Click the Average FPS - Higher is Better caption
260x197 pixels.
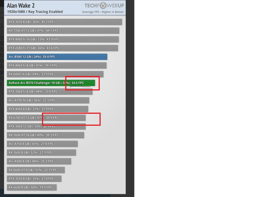point(103,12)
